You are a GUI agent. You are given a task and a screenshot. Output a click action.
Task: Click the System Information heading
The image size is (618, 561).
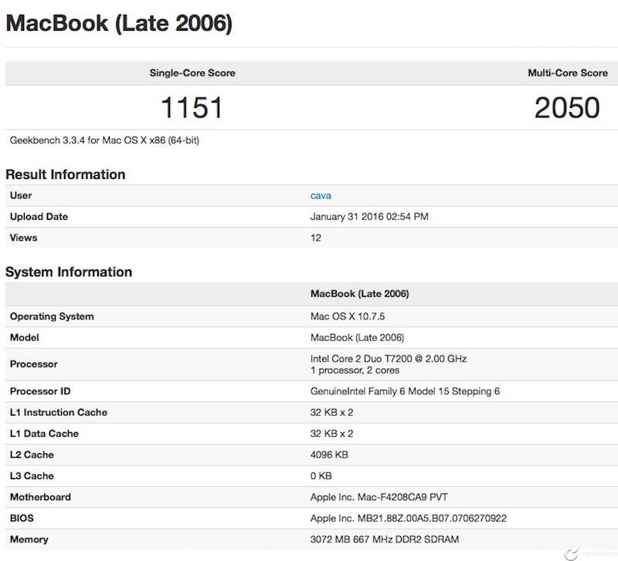[69, 272]
